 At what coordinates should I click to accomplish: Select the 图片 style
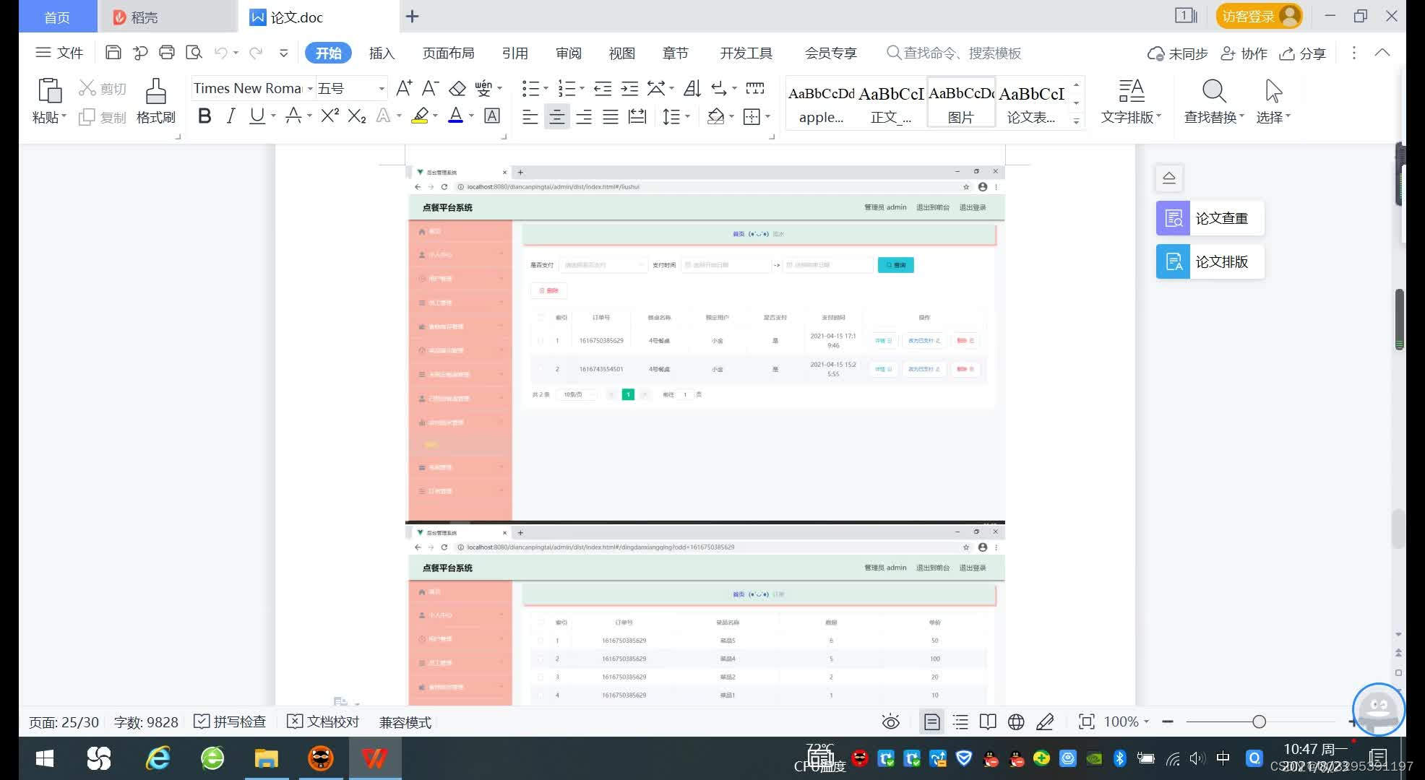(961, 103)
